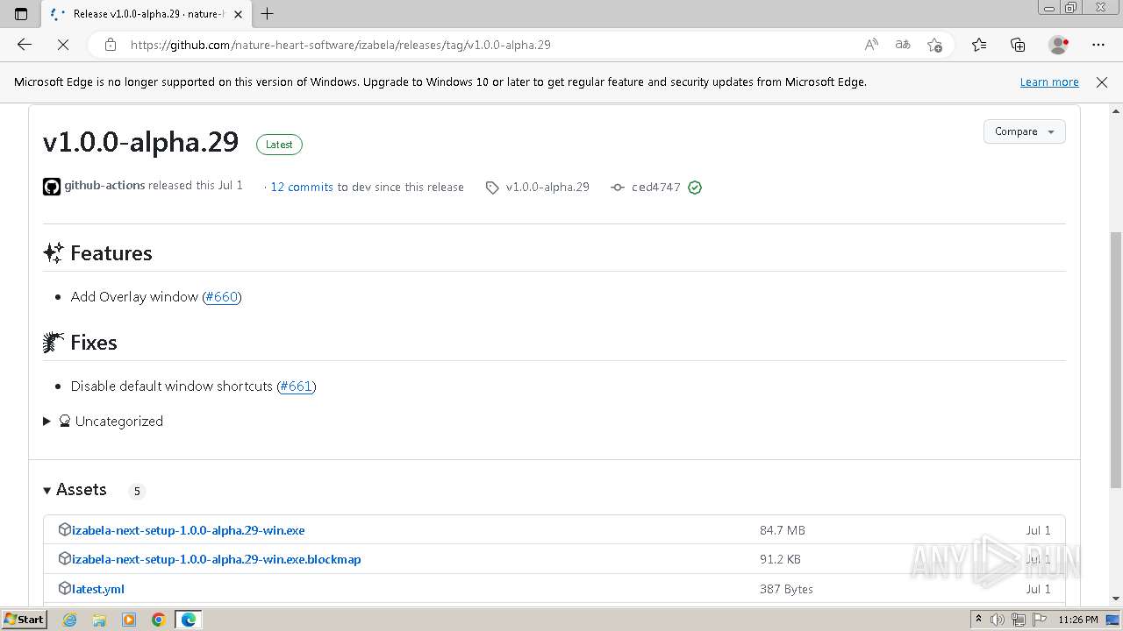Open pull request #660 link
This screenshot has width=1123, height=631.
[x=222, y=297]
